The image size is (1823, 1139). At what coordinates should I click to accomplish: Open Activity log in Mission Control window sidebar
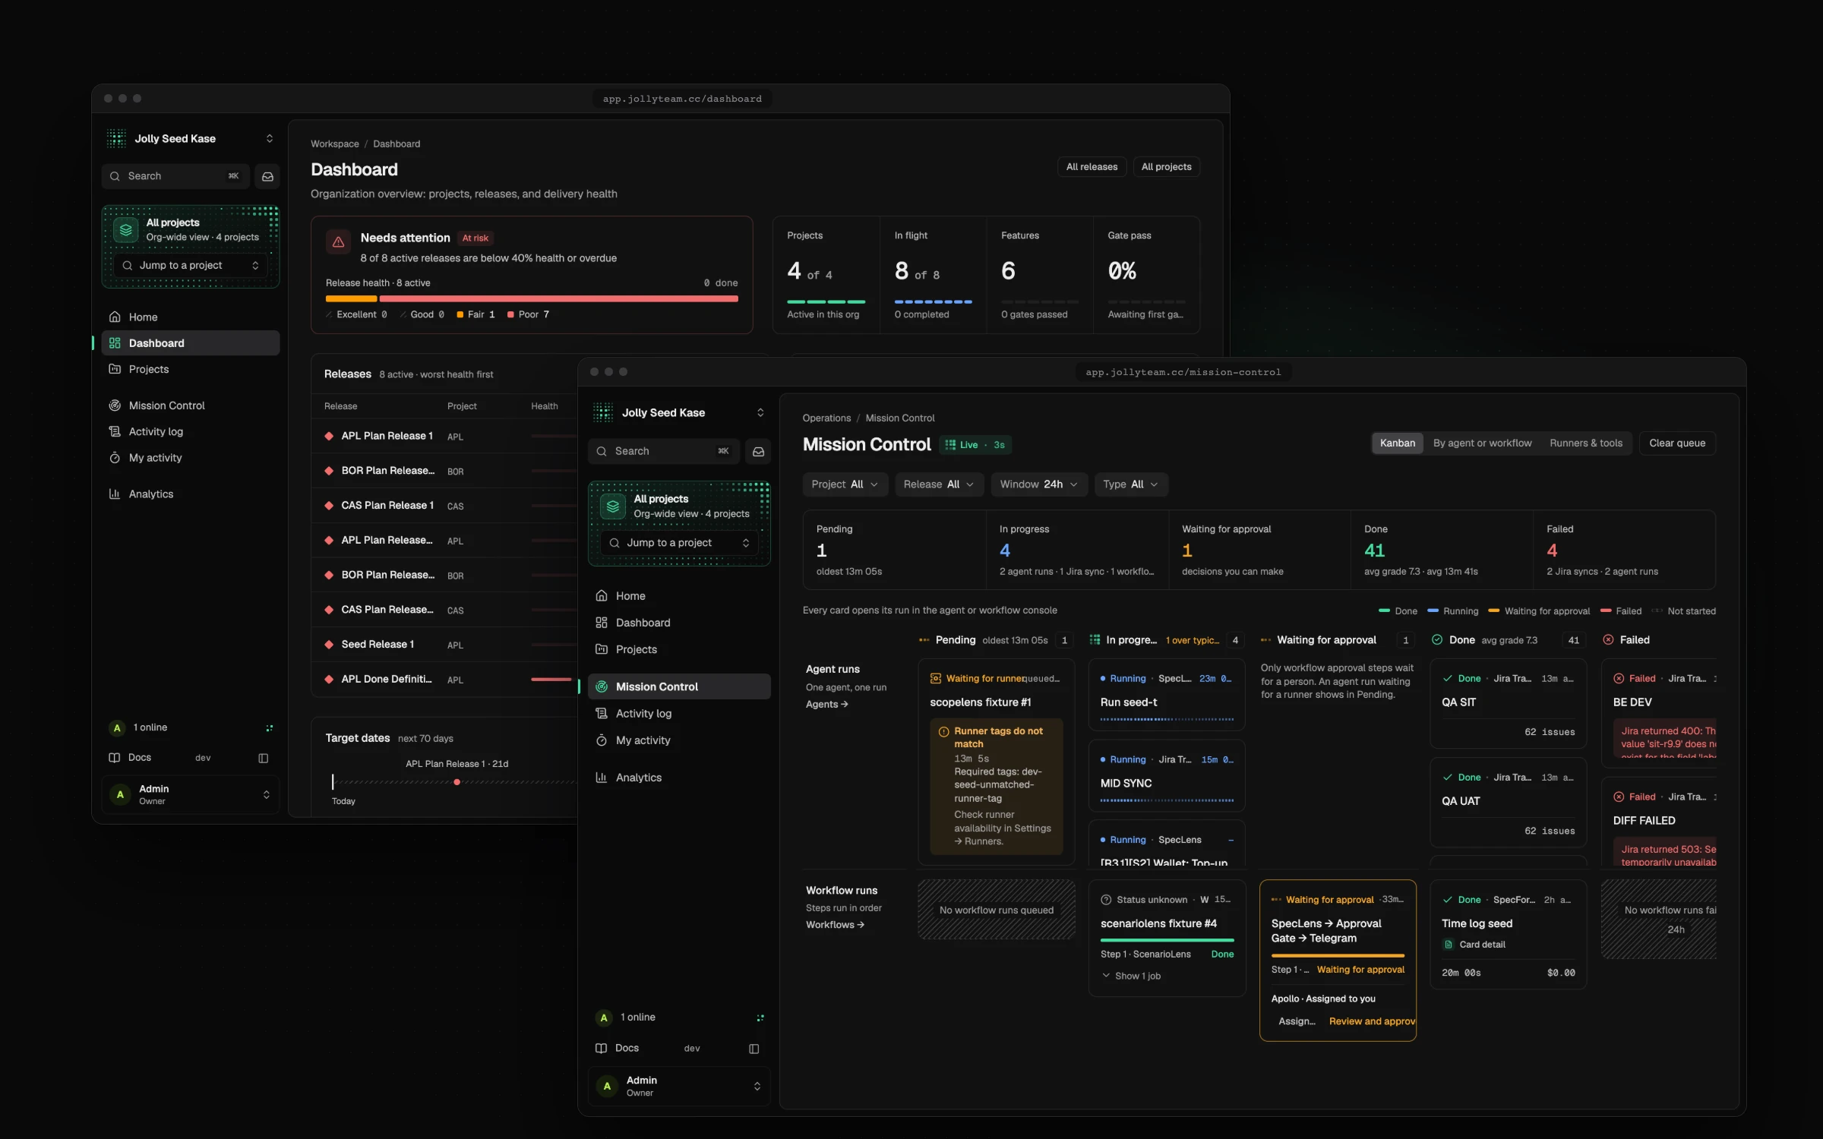(x=679, y=714)
